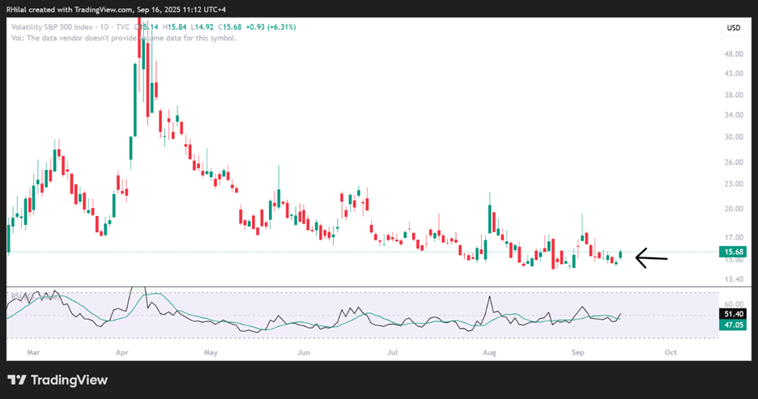Click the TradingView logo icon
The image size is (758, 399).
[18, 380]
